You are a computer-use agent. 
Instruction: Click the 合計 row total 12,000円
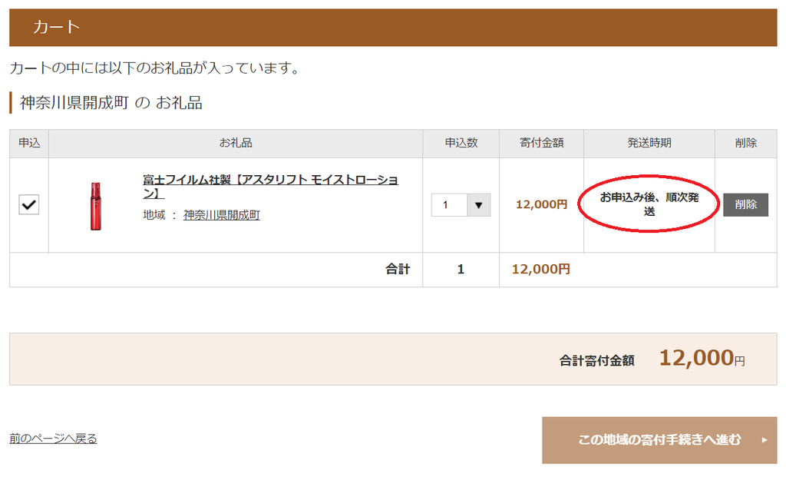pos(541,270)
